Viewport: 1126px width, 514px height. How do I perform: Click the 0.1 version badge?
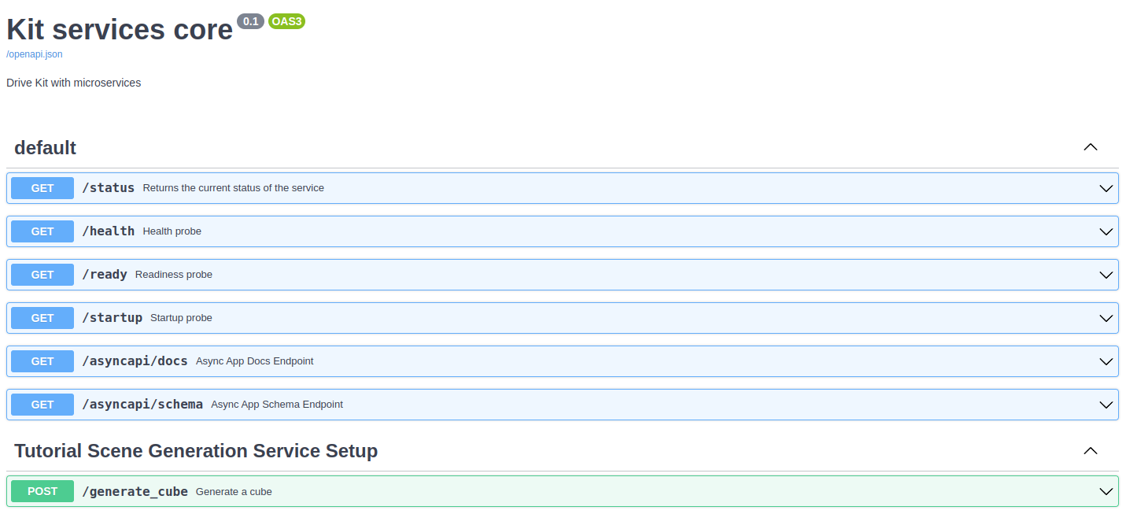(250, 21)
